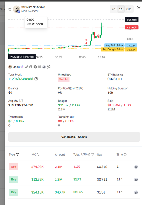Click the Avg MC value $15.12K/$74.02K
This screenshot has width=142, height=205.
[x=21, y=105]
